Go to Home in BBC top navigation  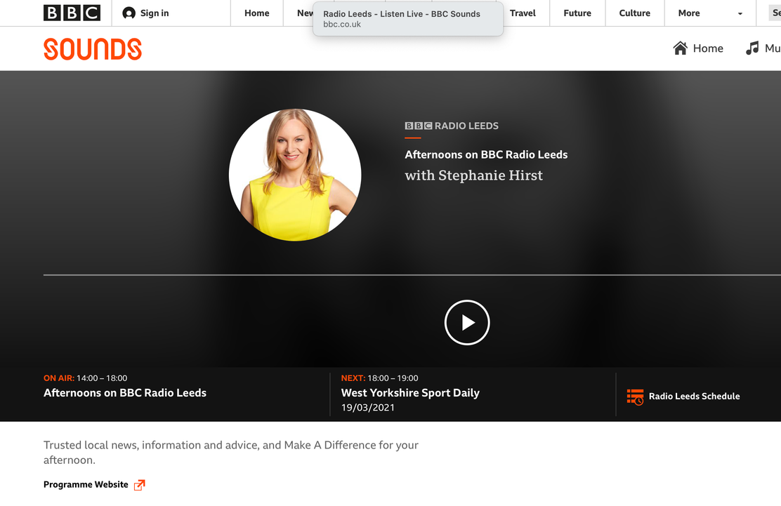[256, 13]
